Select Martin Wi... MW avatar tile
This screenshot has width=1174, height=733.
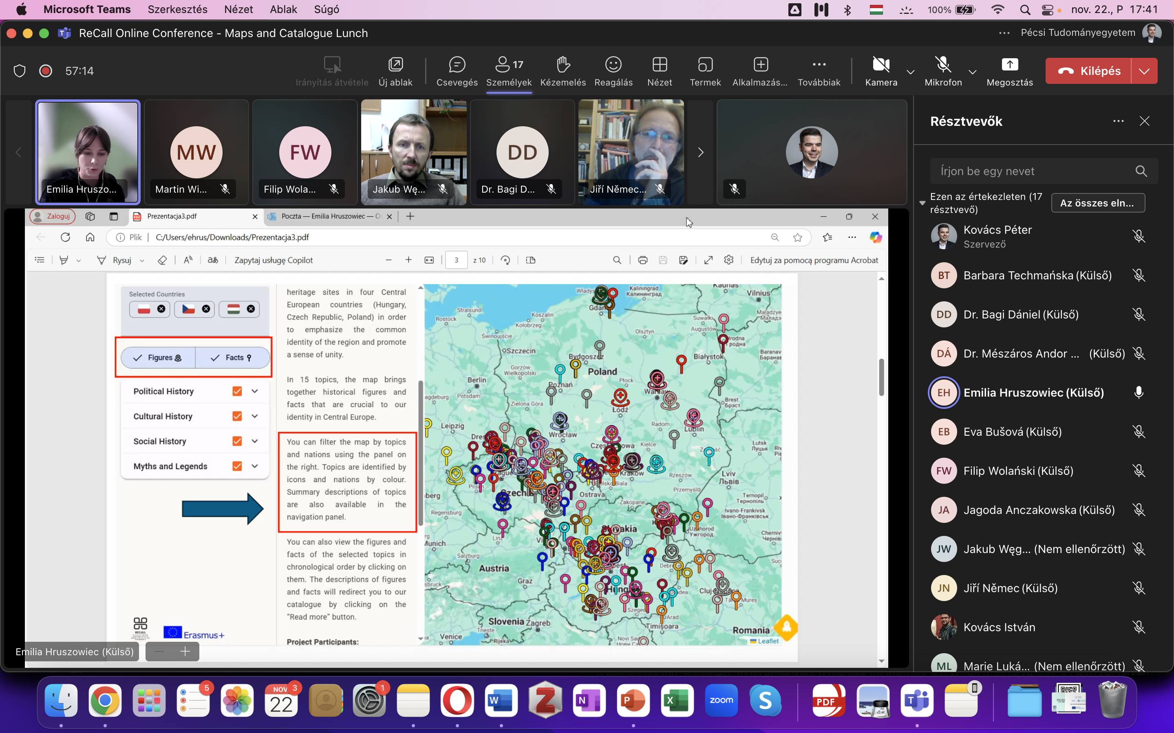pyautogui.click(x=196, y=152)
